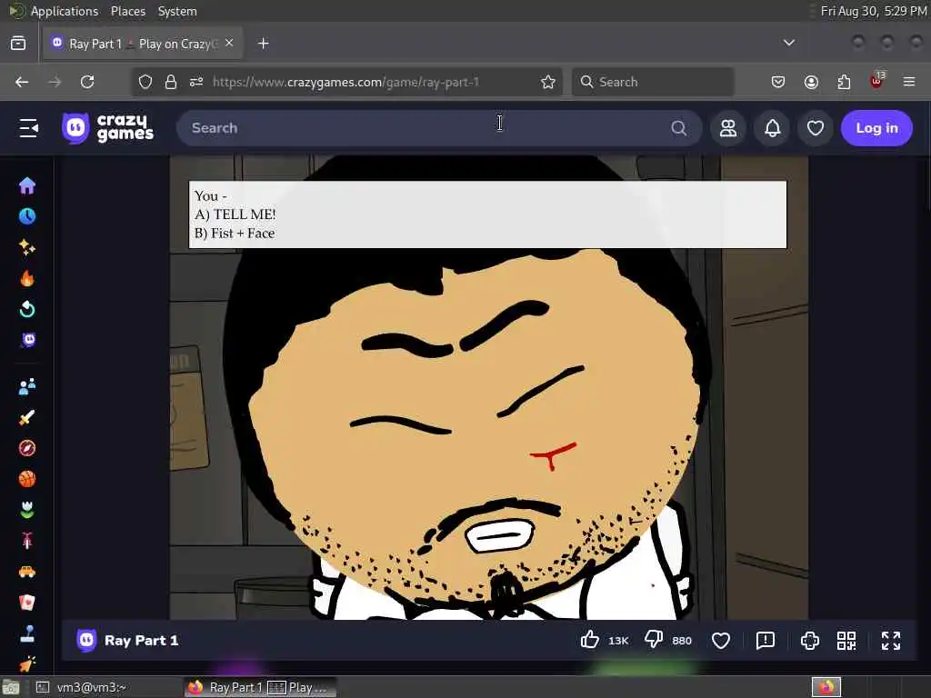Screen dimensions: 931x698
Task: Open the Places menu
Action: pyautogui.click(x=127, y=11)
